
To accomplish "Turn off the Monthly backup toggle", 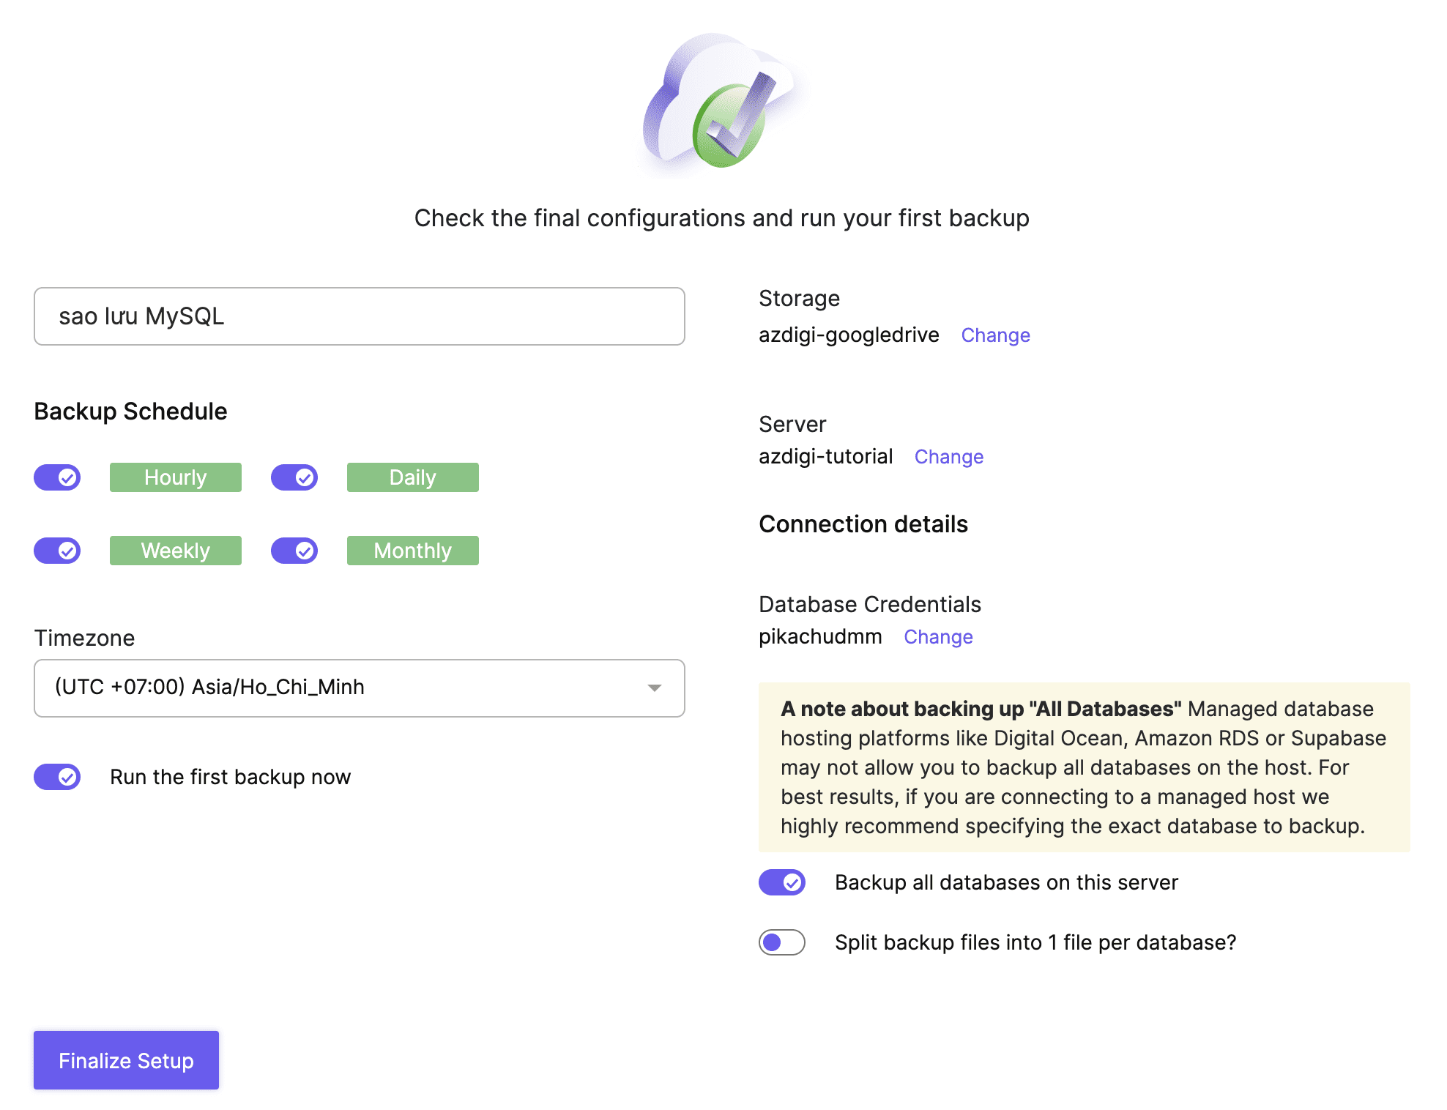I will pos(294,551).
